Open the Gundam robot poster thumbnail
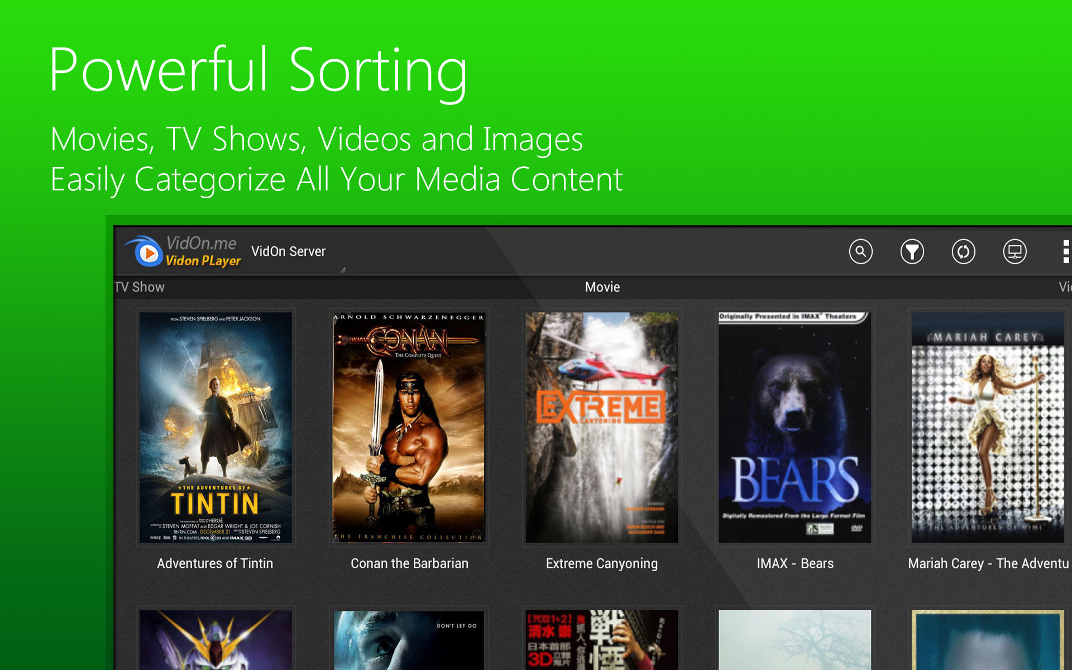Image resolution: width=1072 pixels, height=670 pixels. [x=215, y=640]
